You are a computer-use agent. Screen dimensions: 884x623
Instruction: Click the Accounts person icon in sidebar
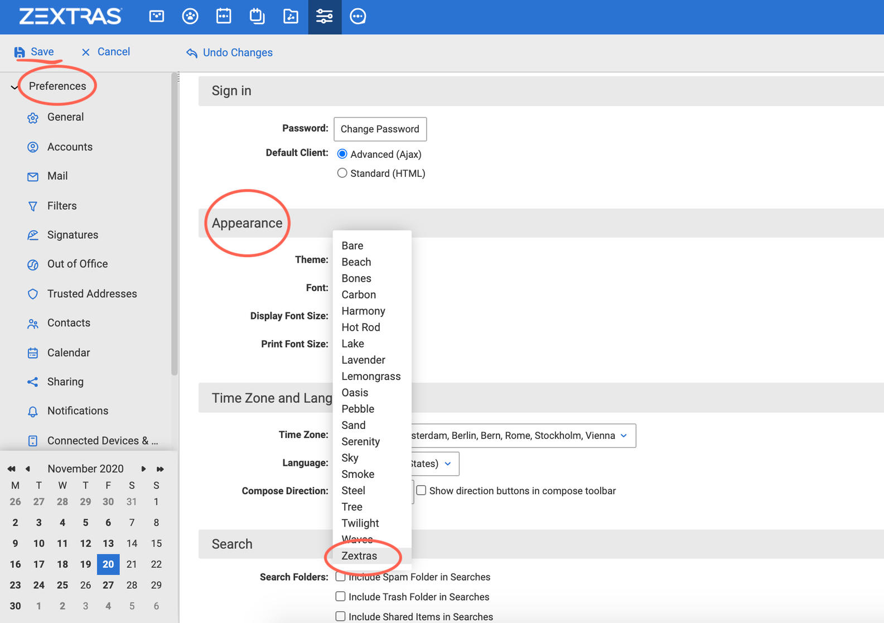33,147
